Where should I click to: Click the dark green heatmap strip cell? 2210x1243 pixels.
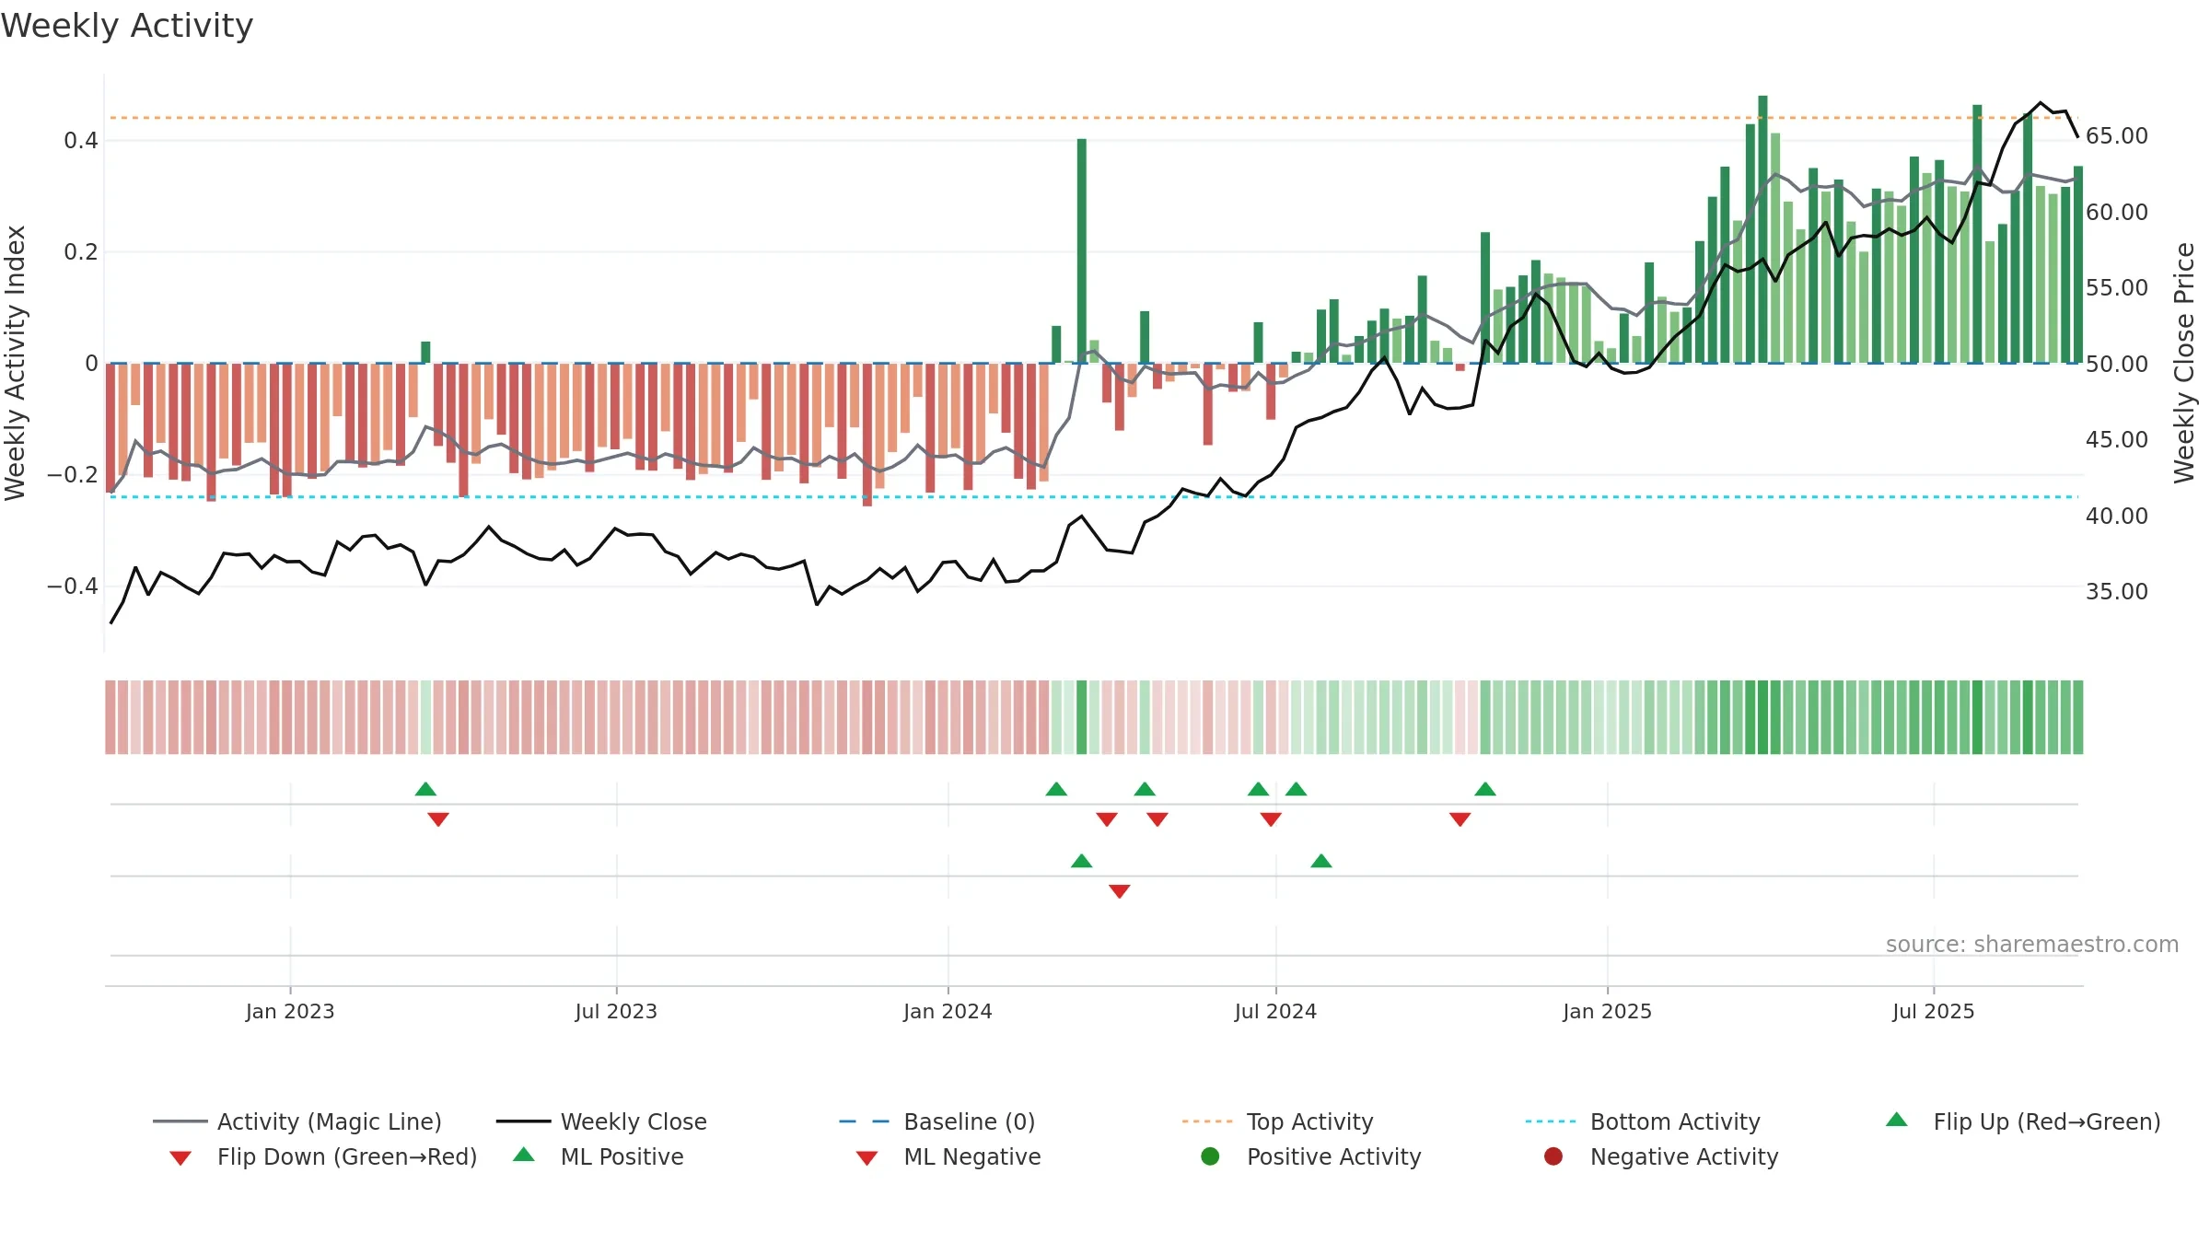[x=1081, y=717]
